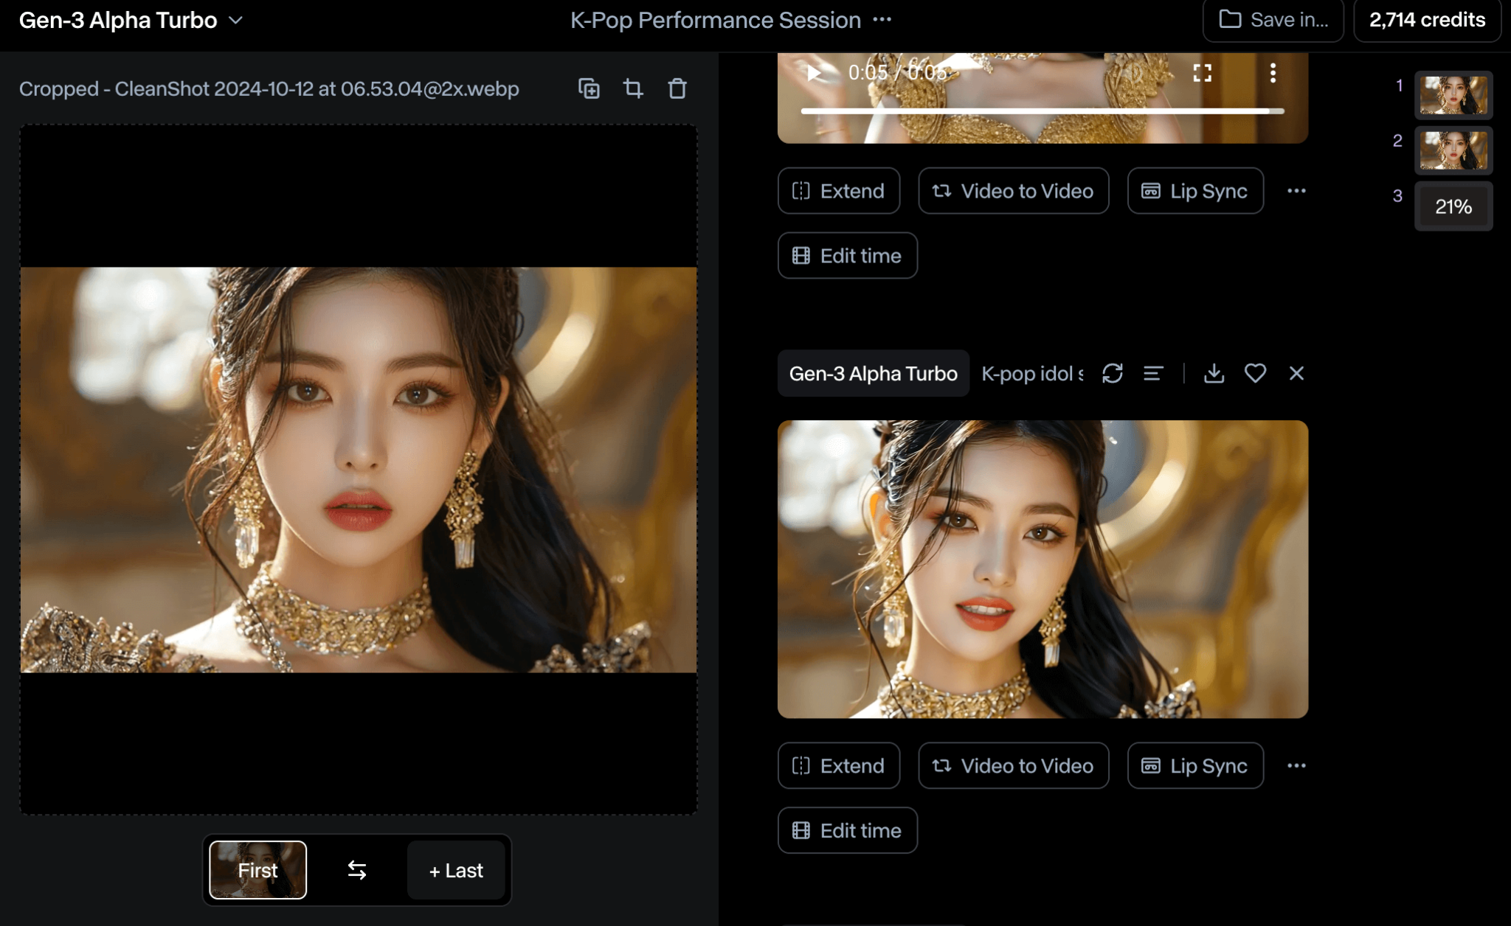Click the upper Video to Video button
The height and width of the screenshot is (926, 1511).
[x=1013, y=191]
